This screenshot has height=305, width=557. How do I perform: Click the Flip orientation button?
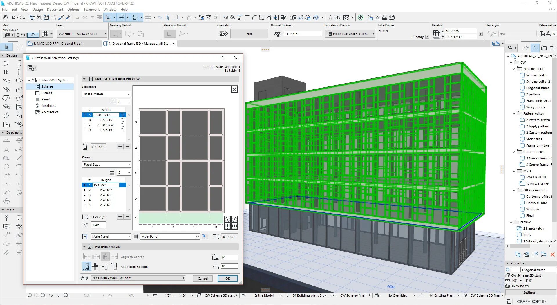click(249, 34)
